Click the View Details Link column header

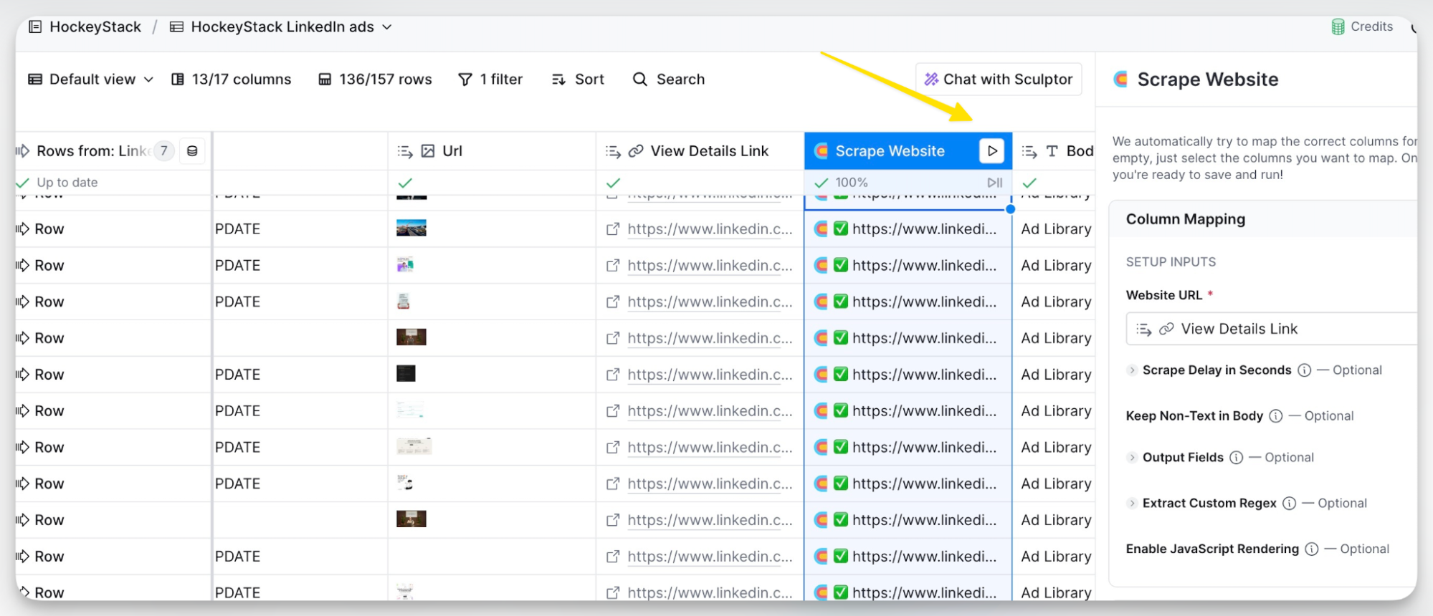coord(700,151)
